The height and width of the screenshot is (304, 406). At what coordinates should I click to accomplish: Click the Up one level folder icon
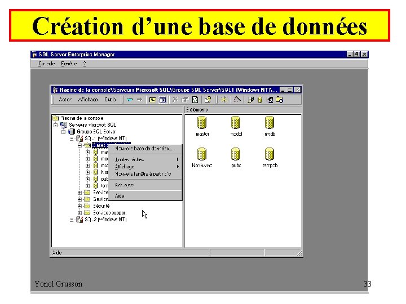pyautogui.click(x=152, y=100)
